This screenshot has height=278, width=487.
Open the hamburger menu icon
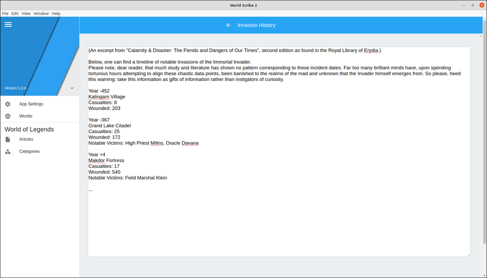pos(8,24)
